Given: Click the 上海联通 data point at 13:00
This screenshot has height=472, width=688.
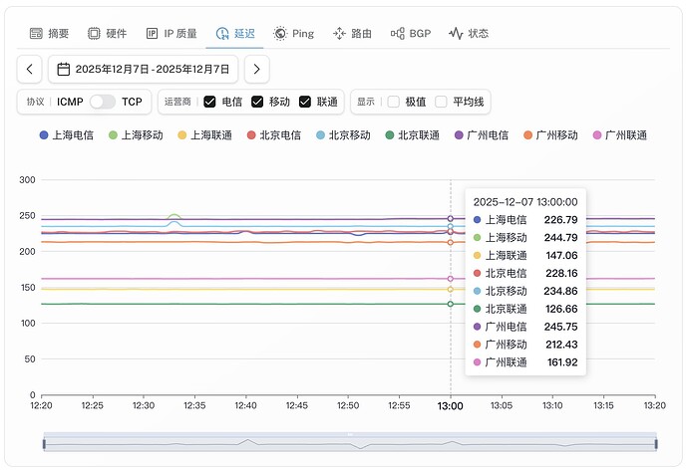Looking at the screenshot, I should [450, 289].
